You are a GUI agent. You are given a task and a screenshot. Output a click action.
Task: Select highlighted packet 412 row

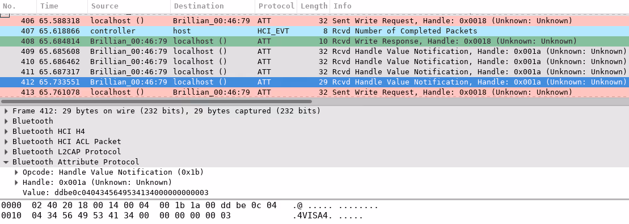tap(314, 82)
